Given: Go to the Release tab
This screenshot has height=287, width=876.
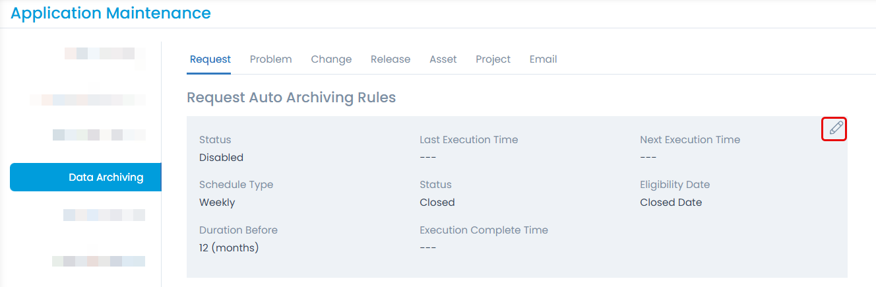Looking at the screenshot, I should click(x=391, y=59).
